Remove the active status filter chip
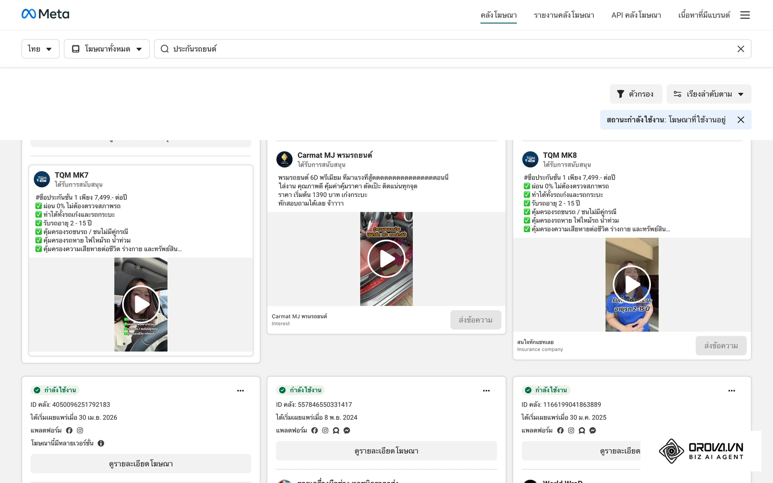The width and height of the screenshot is (773, 483). click(741, 120)
